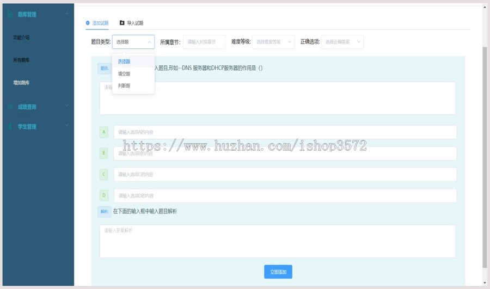This screenshot has width=490, height=289.
Task: Click the text 在下面的输入框中输入题目解析
Action: [145, 212]
